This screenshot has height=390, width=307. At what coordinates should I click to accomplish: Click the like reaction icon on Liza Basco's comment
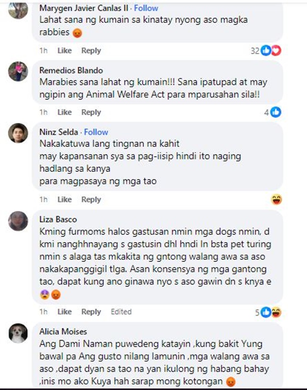(x=266, y=312)
